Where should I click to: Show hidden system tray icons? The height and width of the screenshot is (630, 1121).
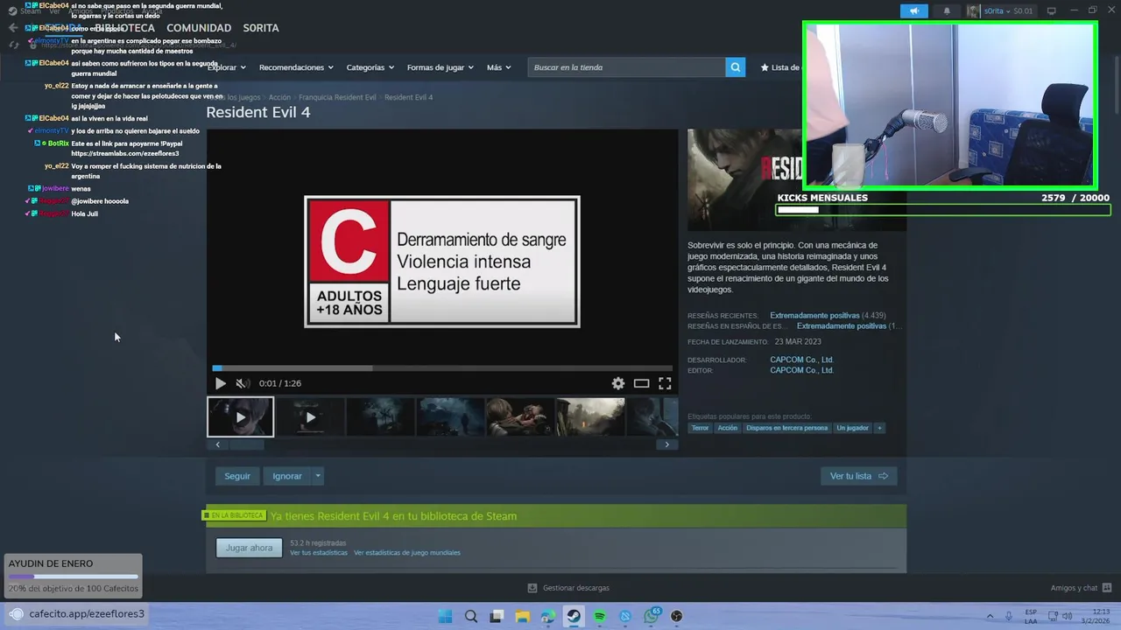click(x=990, y=616)
